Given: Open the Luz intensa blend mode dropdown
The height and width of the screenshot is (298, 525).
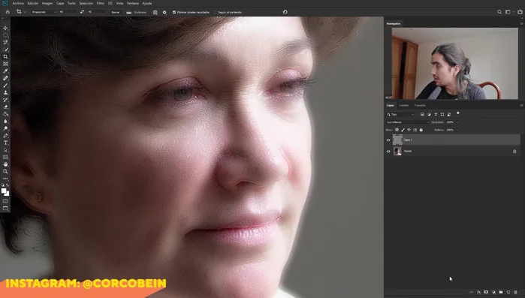Looking at the screenshot, I should click(408, 122).
